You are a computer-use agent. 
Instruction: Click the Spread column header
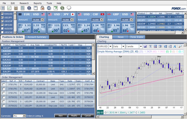click(x=169, y=13)
